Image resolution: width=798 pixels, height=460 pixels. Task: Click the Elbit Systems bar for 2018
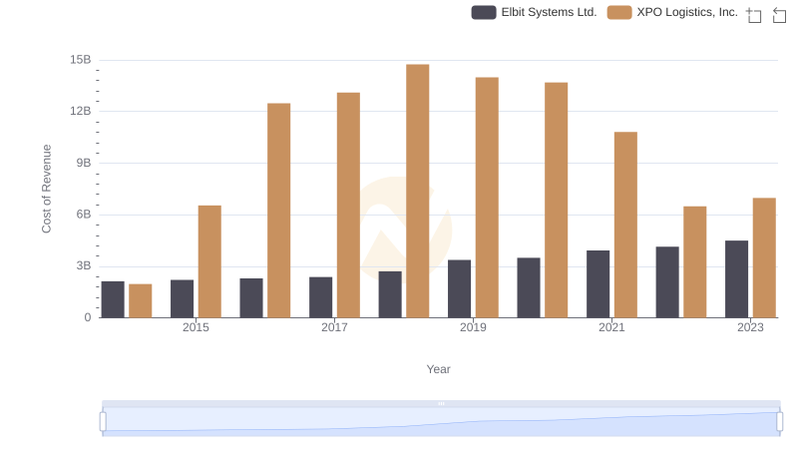click(x=390, y=294)
